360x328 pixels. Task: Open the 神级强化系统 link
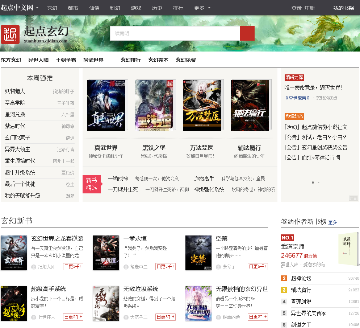click(209, 189)
